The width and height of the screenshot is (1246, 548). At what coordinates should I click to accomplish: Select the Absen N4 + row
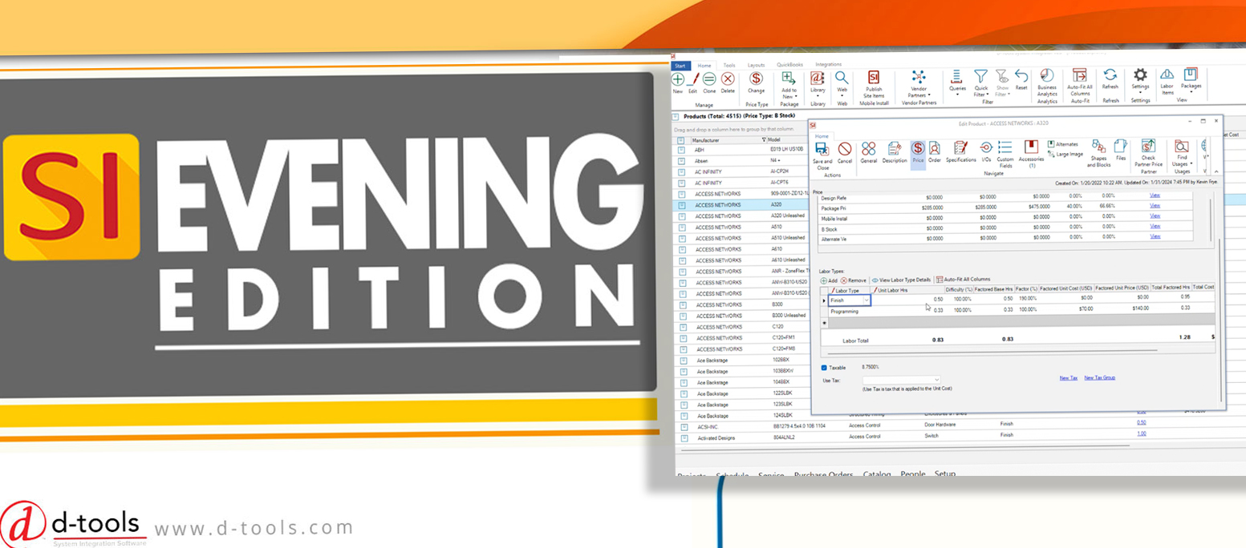[741, 160]
